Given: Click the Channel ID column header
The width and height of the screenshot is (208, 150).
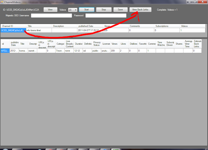Looking at the screenshot, I should pyautogui.click(x=13, y=26).
